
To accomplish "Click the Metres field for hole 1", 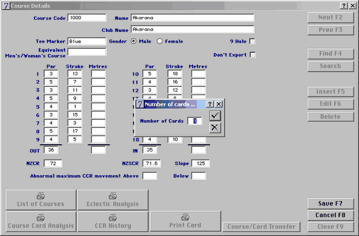I will [x=98, y=74].
